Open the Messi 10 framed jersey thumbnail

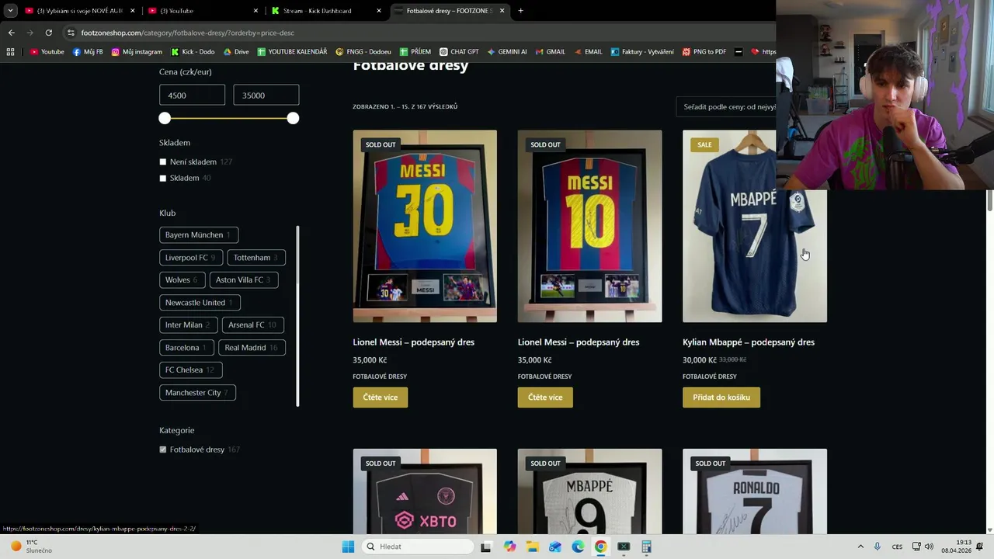pyautogui.click(x=590, y=226)
